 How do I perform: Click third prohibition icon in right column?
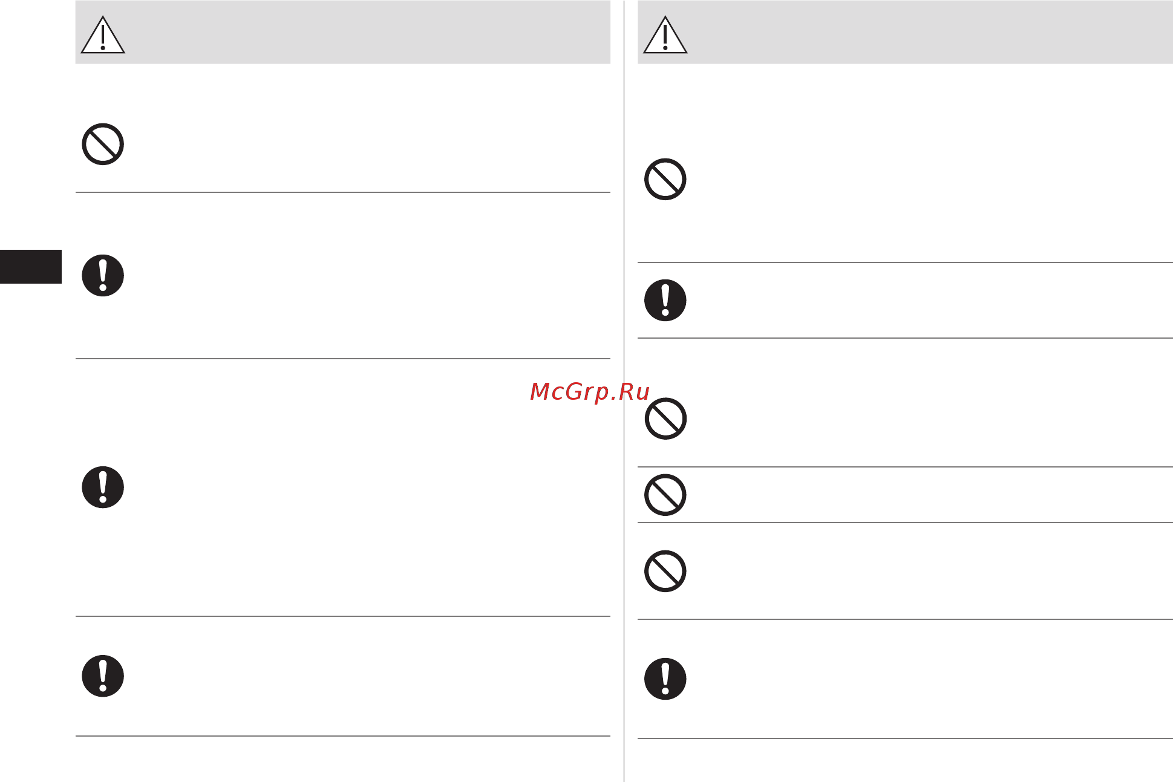click(x=665, y=495)
